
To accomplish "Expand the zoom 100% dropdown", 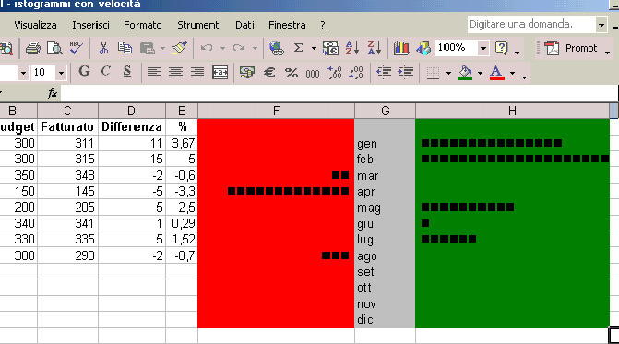I will coord(483,48).
